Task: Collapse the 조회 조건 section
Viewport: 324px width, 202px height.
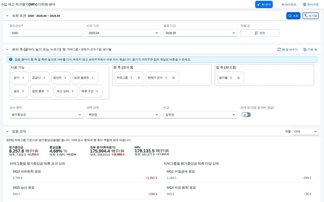Action: point(7,16)
